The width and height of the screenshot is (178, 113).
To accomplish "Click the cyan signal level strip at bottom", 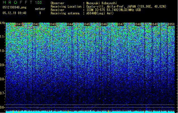I will coord(90,112).
